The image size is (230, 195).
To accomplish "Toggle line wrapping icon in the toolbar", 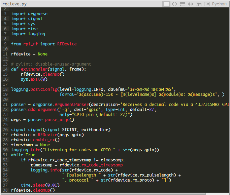I will point(183,4).
